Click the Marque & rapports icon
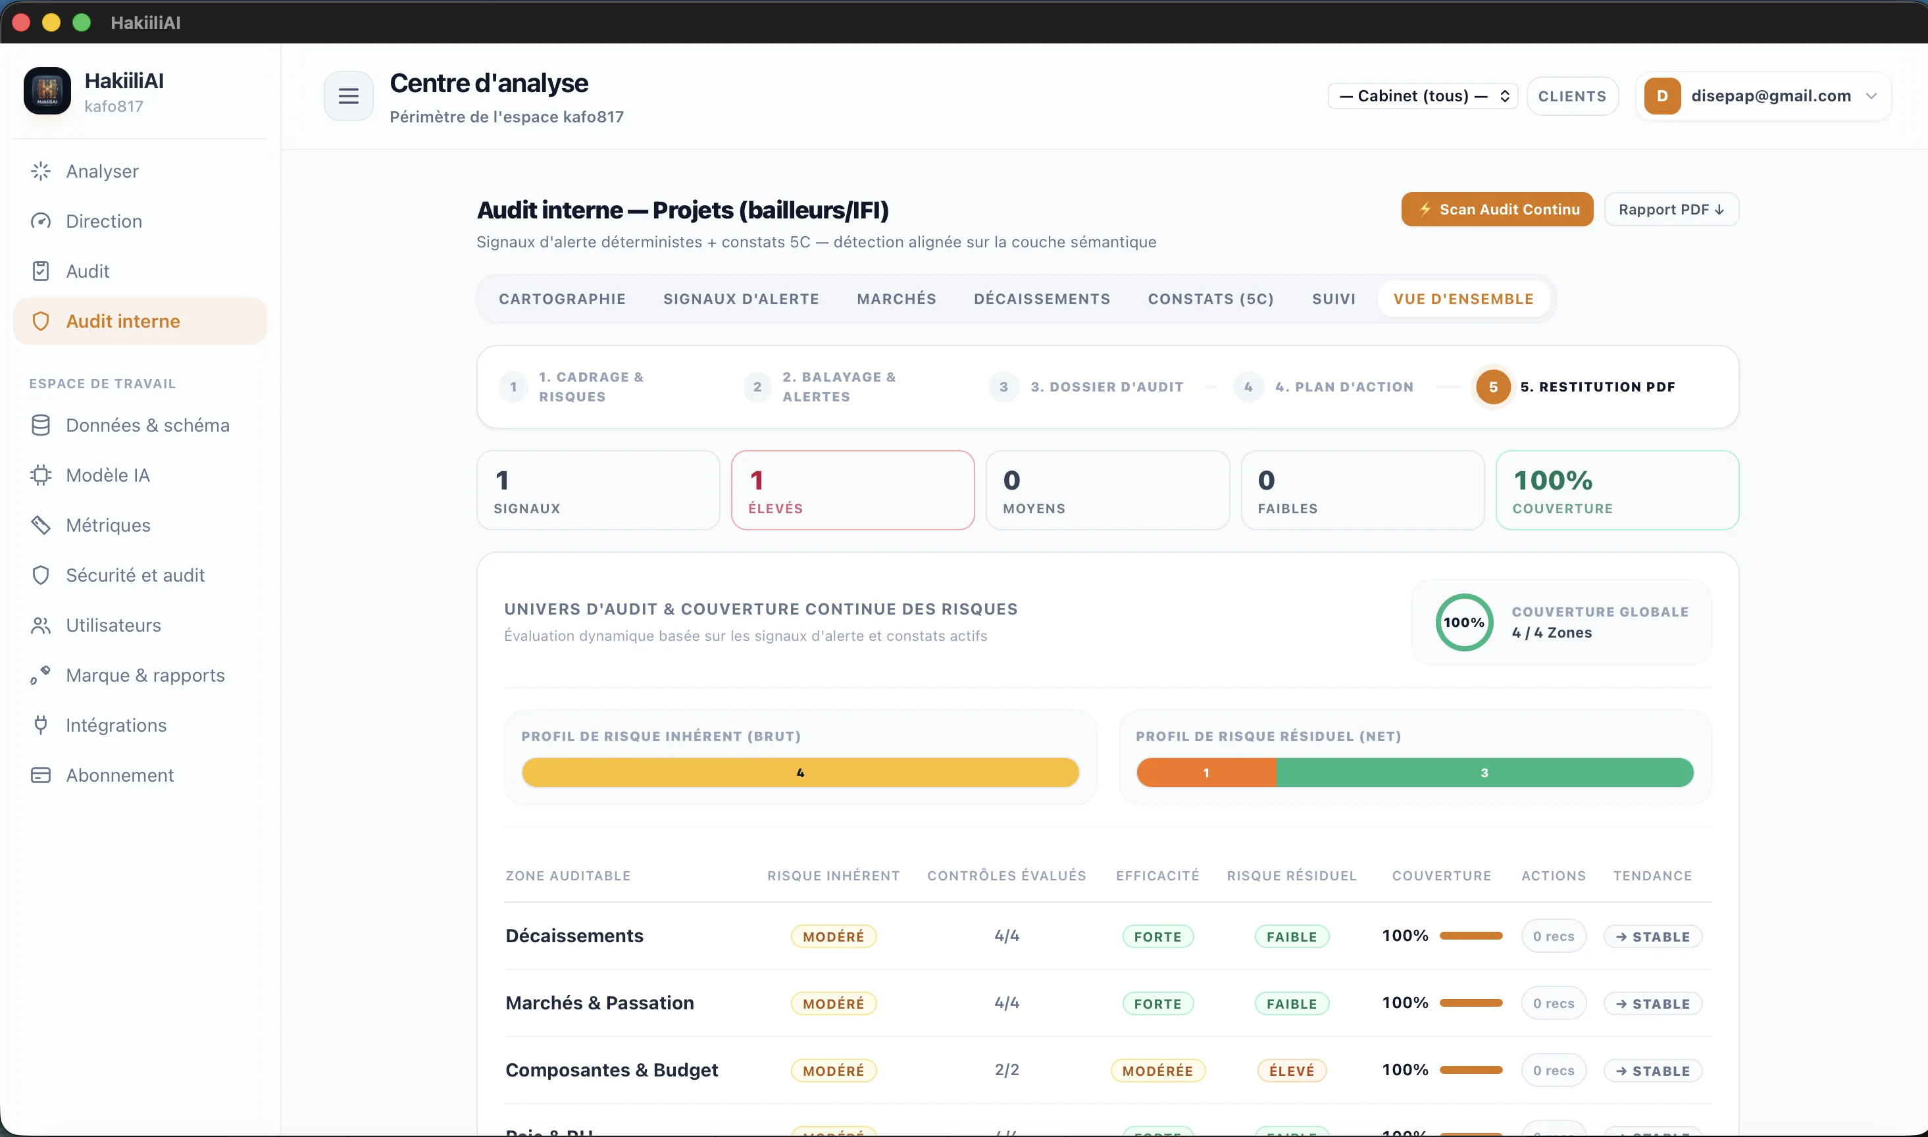The image size is (1928, 1137). pos(41,676)
